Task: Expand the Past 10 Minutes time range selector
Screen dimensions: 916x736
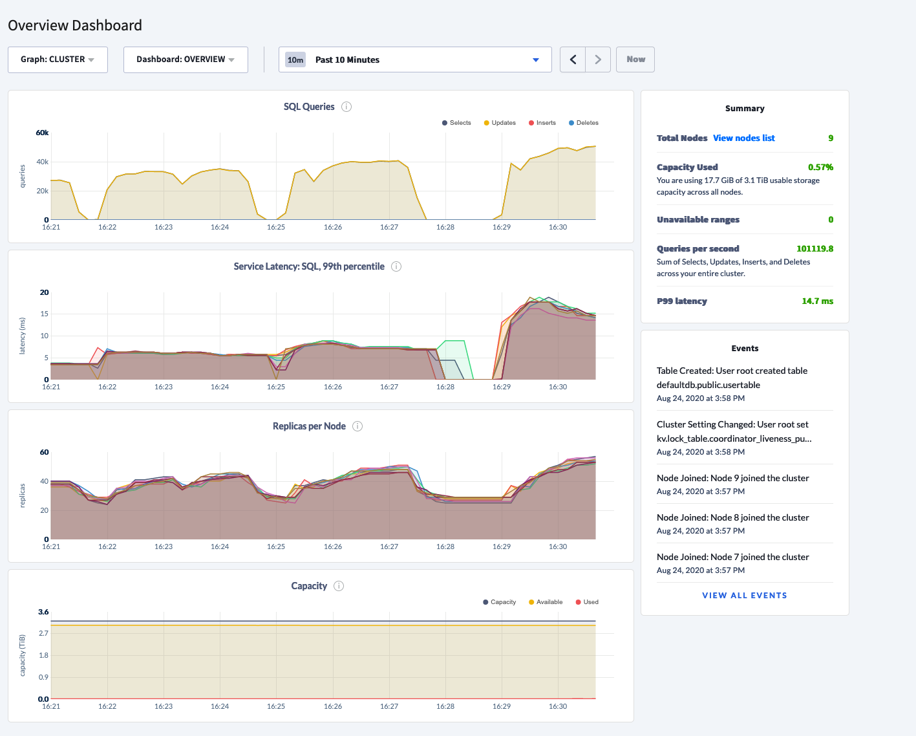Action: tap(415, 60)
